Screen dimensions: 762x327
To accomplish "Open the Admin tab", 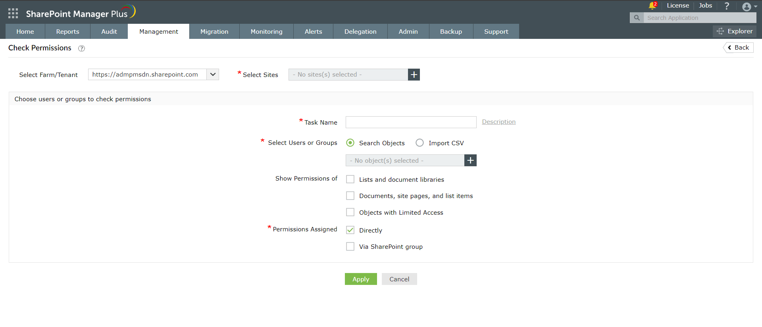I will click(x=408, y=31).
